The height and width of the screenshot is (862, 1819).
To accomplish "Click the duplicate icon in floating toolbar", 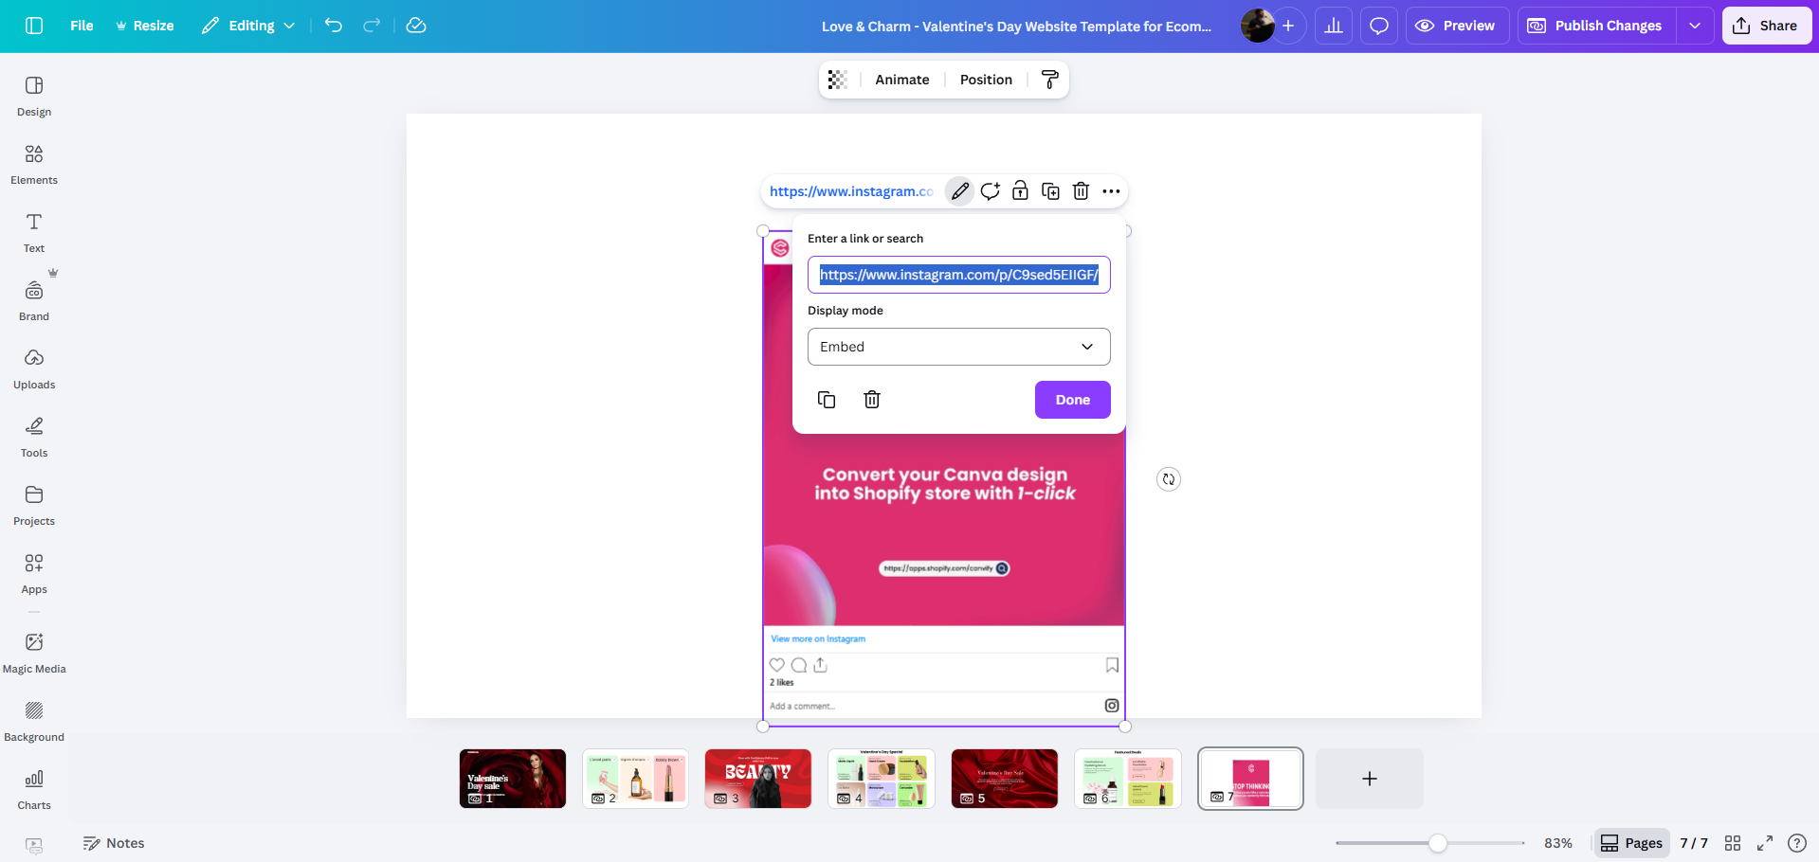I will pyautogui.click(x=1050, y=191).
